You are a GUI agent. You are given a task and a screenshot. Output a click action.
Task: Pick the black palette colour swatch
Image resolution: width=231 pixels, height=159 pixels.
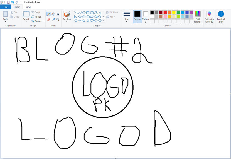click(x=152, y=12)
